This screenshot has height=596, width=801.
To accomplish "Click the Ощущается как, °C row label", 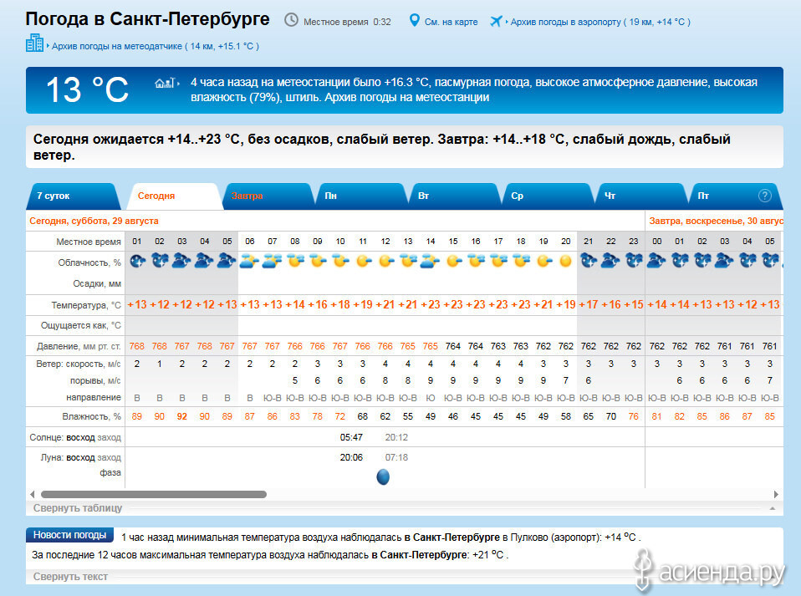I will point(81,325).
